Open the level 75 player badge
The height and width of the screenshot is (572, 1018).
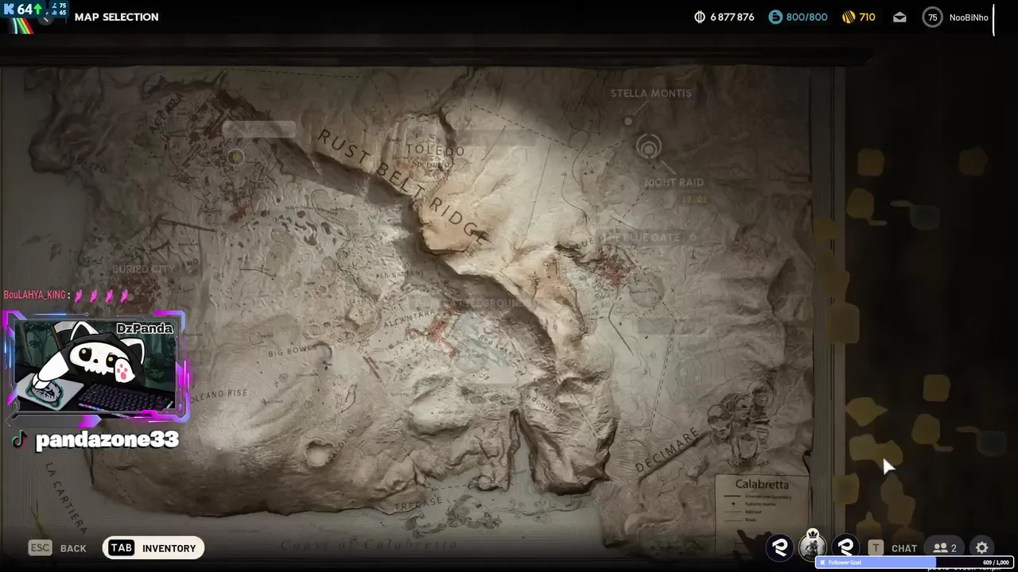pos(932,17)
